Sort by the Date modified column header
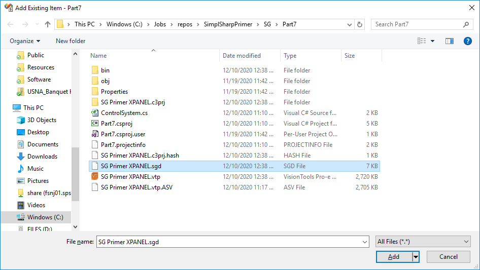Screen dimensions: 480x270 242,56
